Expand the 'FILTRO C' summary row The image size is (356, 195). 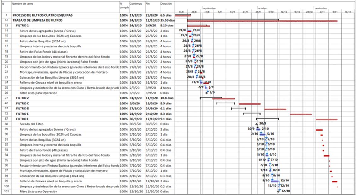point(22,103)
